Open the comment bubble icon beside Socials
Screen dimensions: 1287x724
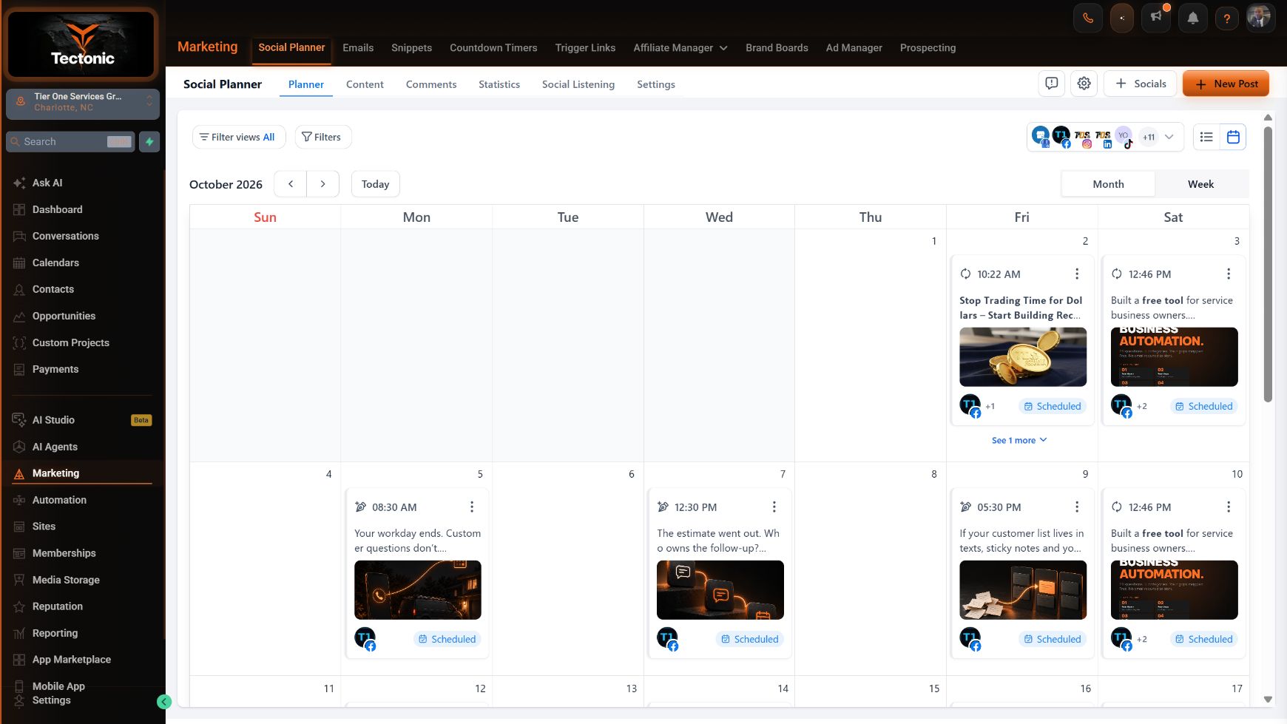(1052, 84)
